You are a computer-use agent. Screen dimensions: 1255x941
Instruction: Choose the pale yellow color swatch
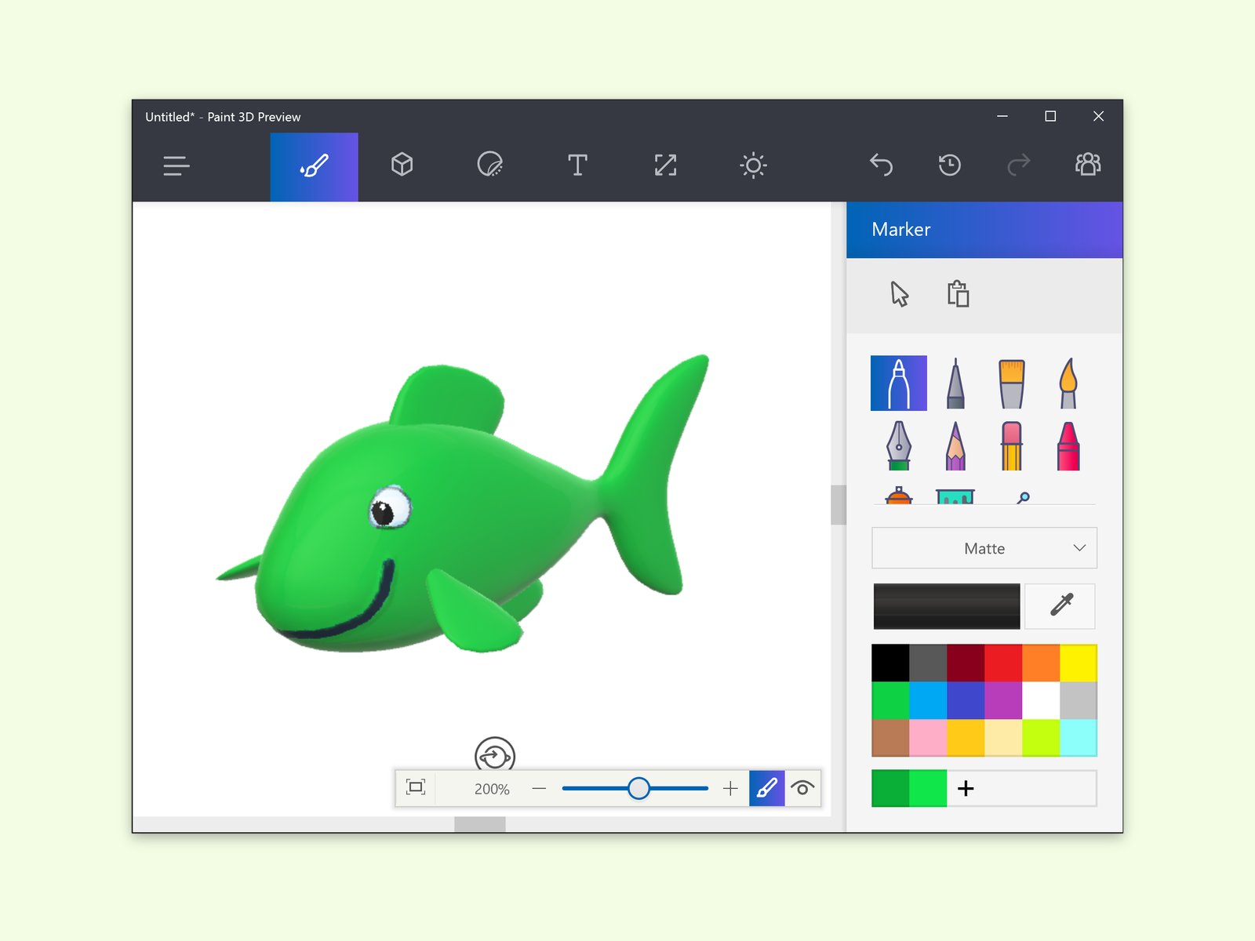coord(1003,738)
